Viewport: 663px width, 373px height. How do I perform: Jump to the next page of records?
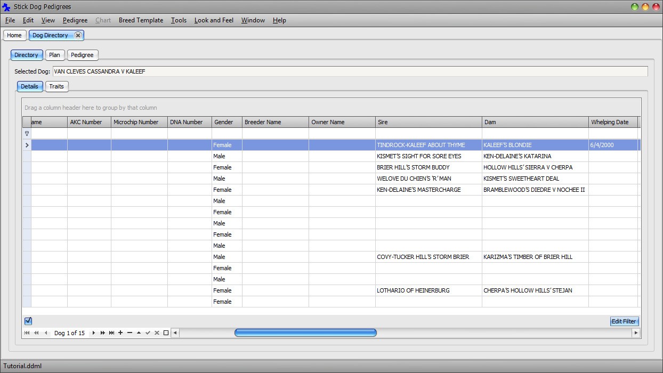(x=103, y=333)
